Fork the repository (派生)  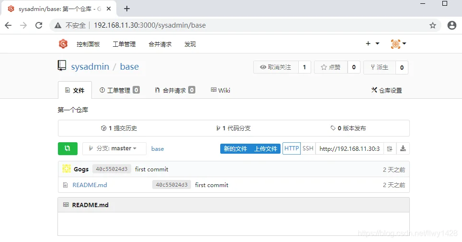tap(380, 67)
